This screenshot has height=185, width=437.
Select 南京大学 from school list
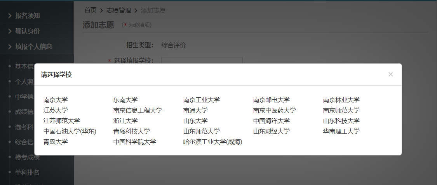[x=56, y=100]
